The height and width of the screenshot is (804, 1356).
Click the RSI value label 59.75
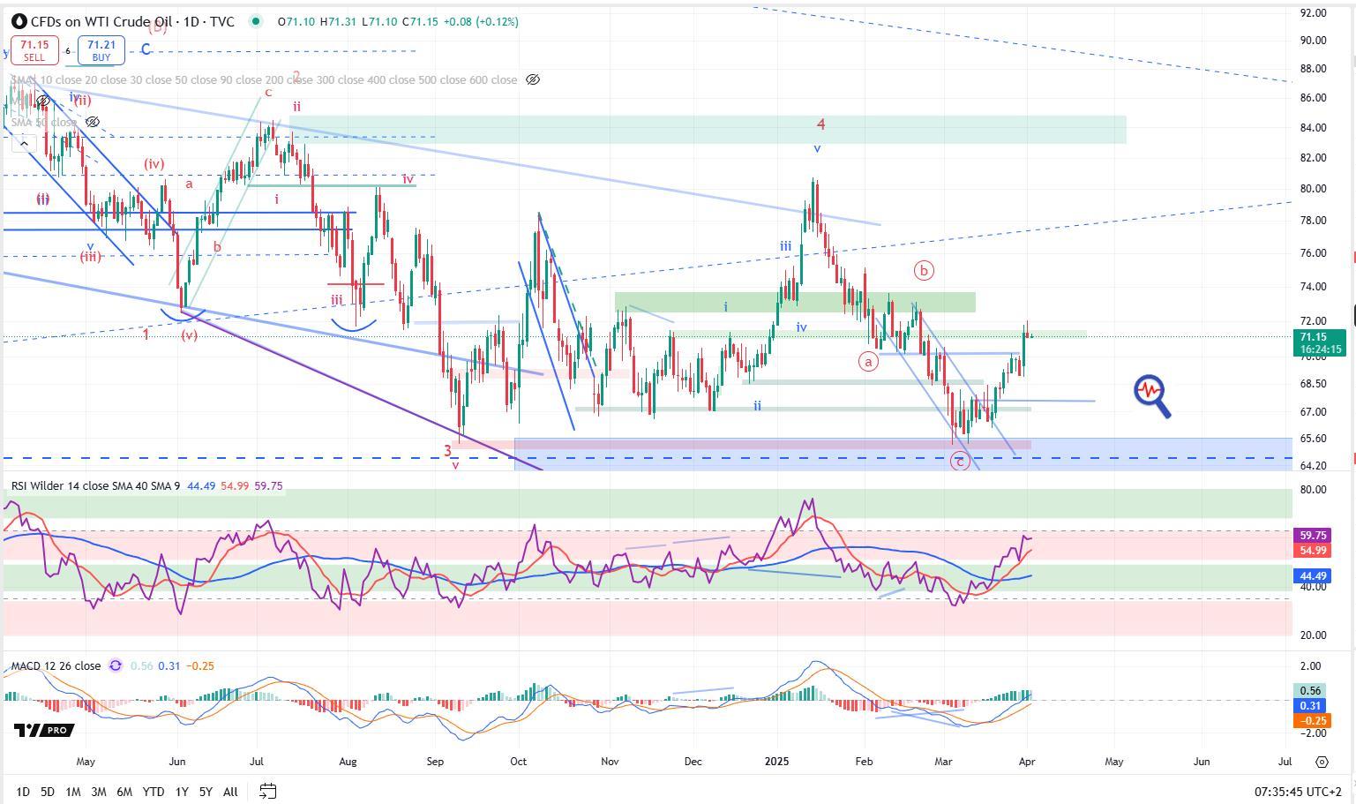pos(1314,536)
